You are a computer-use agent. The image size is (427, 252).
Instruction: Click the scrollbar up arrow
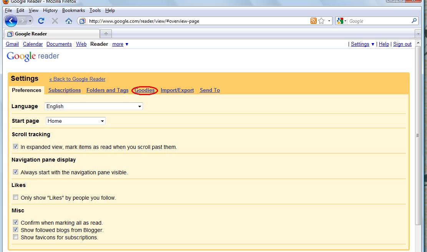[418, 43]
